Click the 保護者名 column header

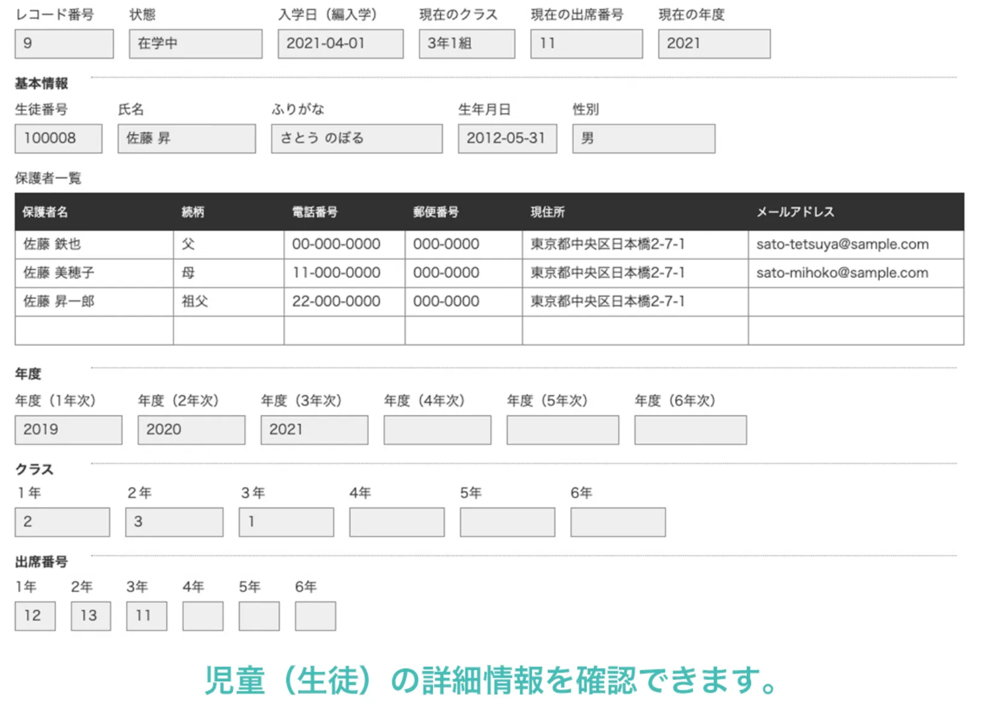pyautogui.click(x=45, y=212)
